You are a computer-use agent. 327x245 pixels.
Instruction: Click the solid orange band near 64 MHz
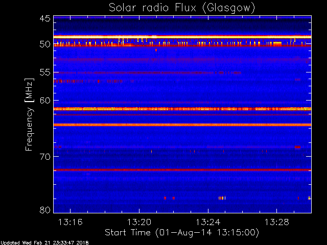182,125
